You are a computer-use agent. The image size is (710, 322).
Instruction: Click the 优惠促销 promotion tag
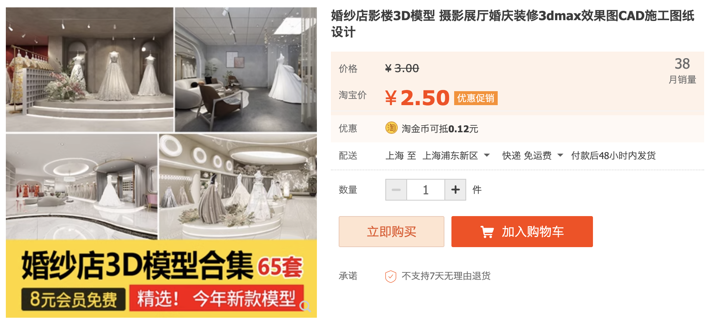pyautogui.click(x=476, y=98)
